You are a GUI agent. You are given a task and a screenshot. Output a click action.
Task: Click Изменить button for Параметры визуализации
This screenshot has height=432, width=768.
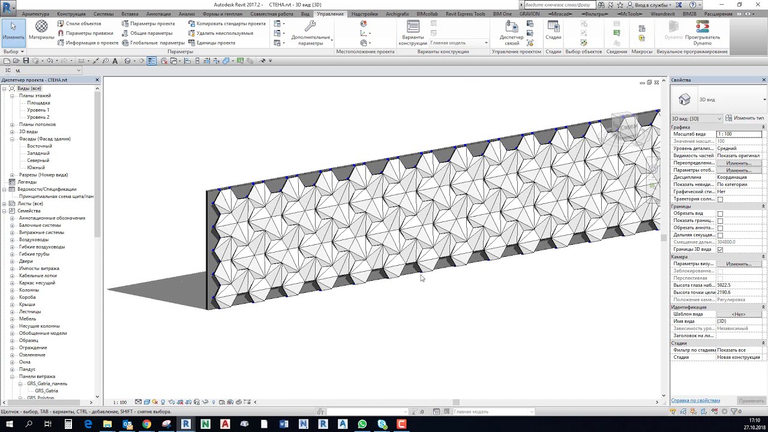(x=739, y=263)
